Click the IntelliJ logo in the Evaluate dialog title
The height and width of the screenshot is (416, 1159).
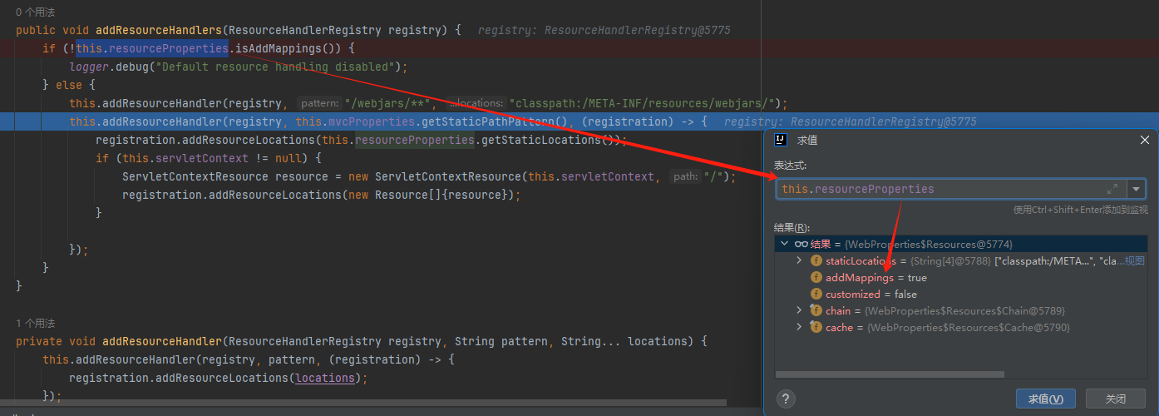781,141
